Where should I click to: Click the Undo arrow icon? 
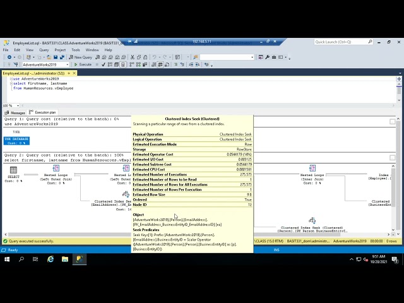coord(154,57)
